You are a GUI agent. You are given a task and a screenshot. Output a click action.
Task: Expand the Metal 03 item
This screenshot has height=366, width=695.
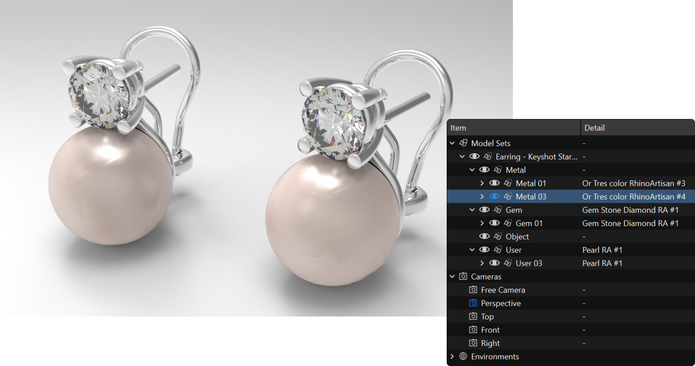482,196
